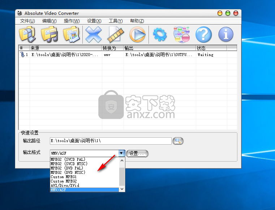Click the format list scroll down arrow
Image resolution: width=275 pixels, height=210 pixels.
pos(122,189)
